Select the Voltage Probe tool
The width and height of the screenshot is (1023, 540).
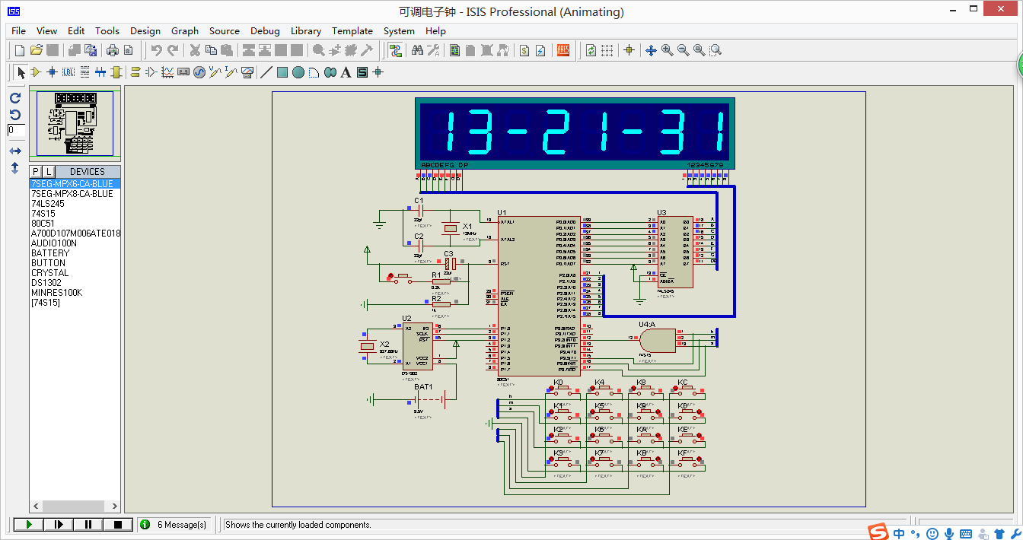click(x=215, y=72)
